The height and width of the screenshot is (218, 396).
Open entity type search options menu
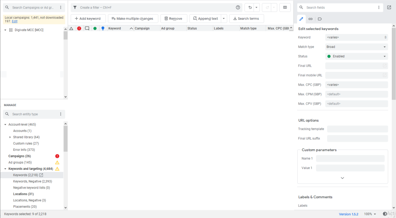61,114
